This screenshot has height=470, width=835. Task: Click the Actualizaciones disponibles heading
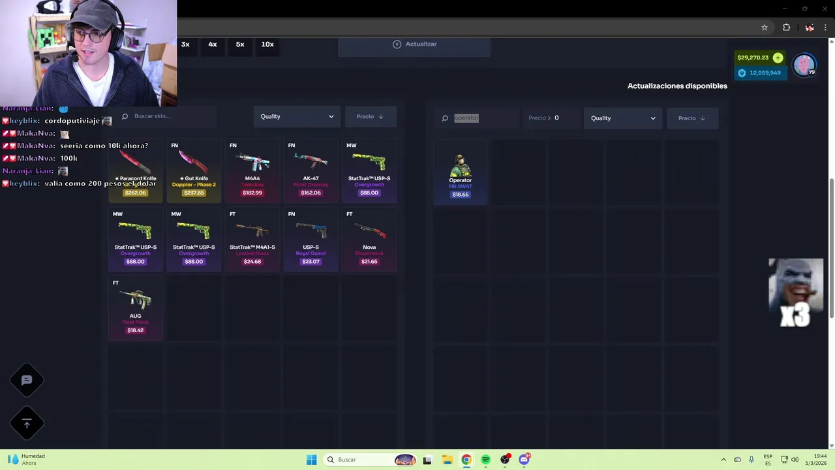point(677,86)
